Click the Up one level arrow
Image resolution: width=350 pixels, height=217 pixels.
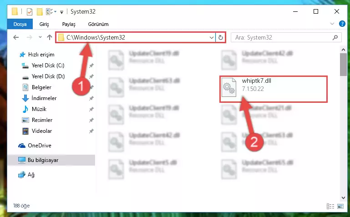tap(50, 37)
